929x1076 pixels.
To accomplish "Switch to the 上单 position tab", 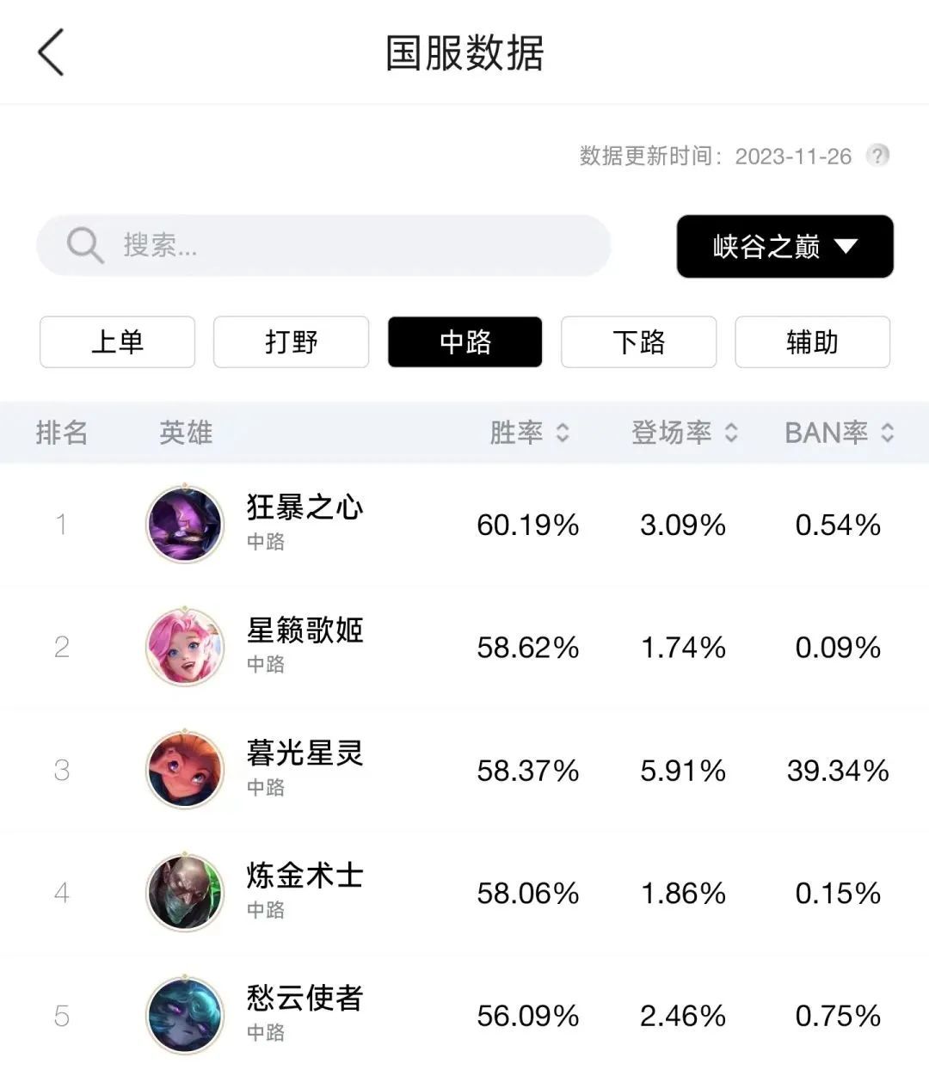I will (x=118, y=342).
